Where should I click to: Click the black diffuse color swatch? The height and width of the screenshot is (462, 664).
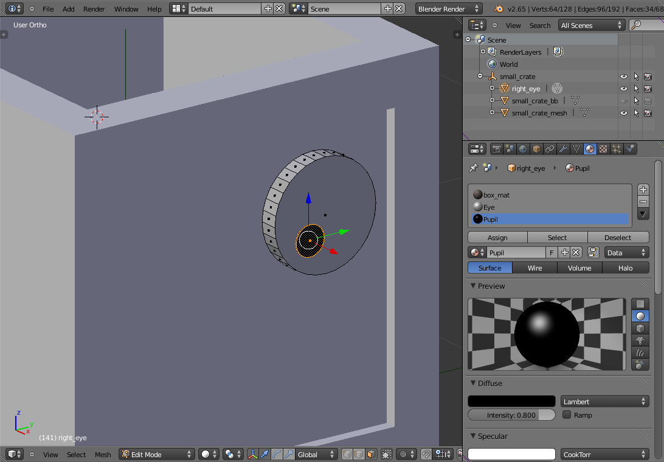(x=511, y=401)
